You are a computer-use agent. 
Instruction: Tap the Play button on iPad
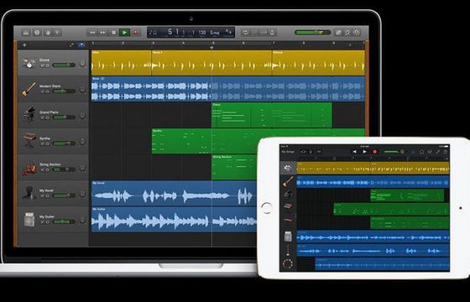(x=364, y=152)
